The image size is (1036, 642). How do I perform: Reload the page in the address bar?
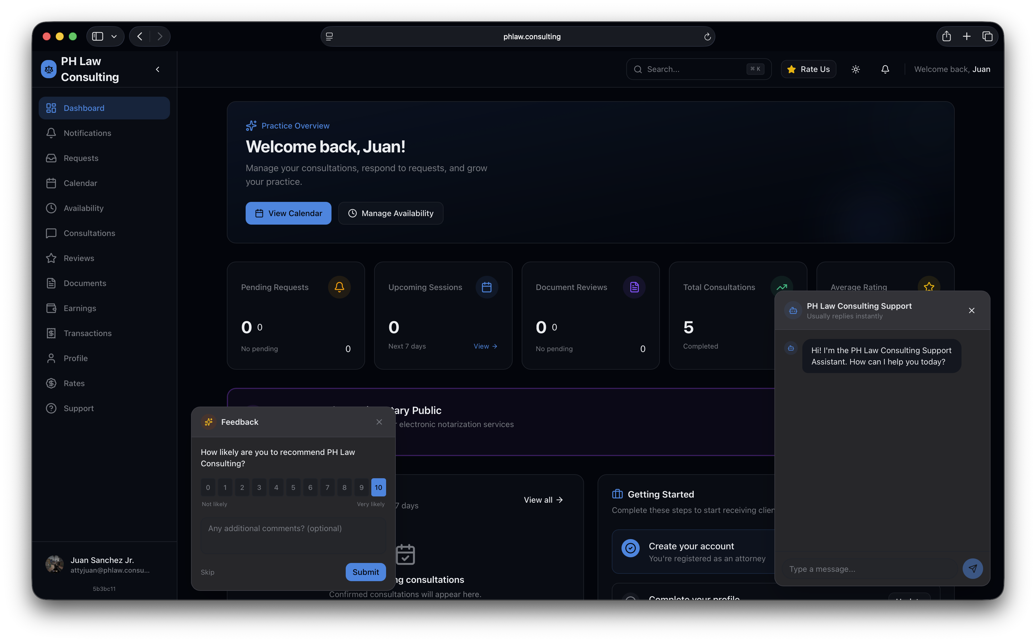click(707, 37)
